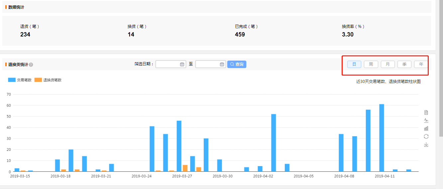
Task: Open the chart data view icon
Action: (x=426, y=112)
